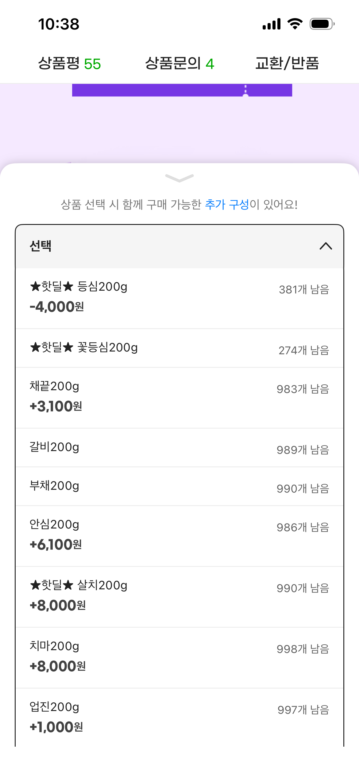The image size is (359, 778).
Task: Tap the battery icon in status bar
Action: 322,24
